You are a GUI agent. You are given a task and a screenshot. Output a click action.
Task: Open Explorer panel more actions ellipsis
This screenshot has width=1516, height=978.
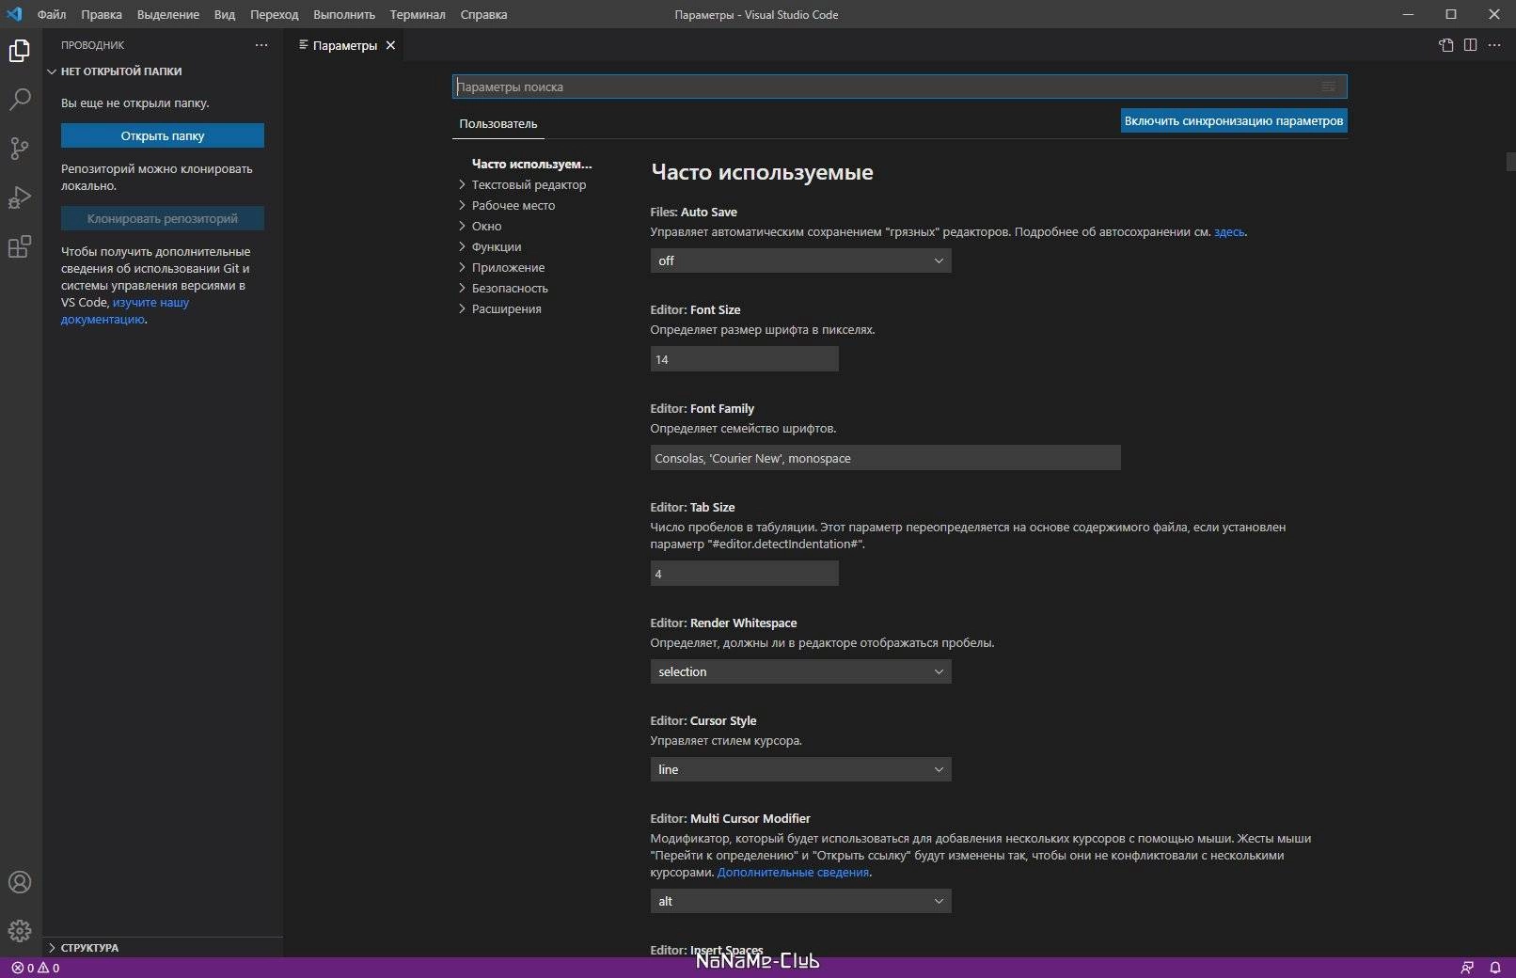[261, 45]
